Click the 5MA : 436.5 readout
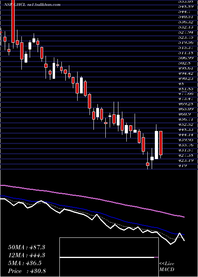198x277 pixels. pyautogui.click(x=25, y=263)
